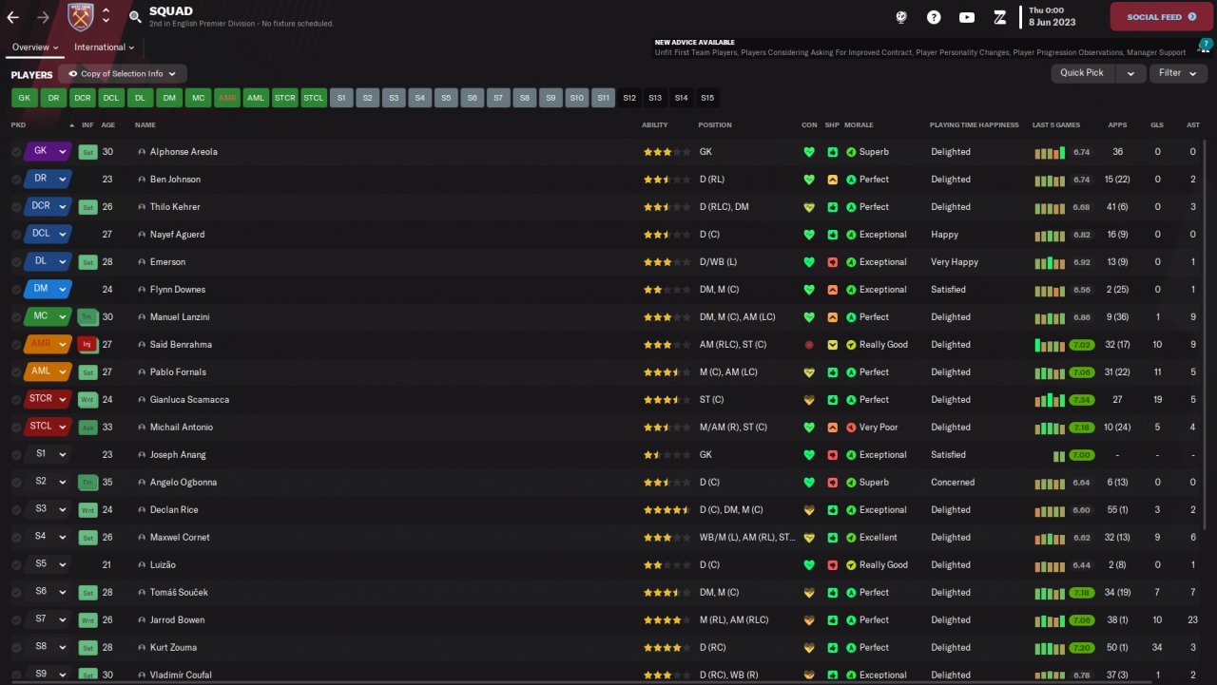This screenshot has height=685, width=1217.
Task: Click the condition icon for Kurt Zouma
Action: coord(809,648)
